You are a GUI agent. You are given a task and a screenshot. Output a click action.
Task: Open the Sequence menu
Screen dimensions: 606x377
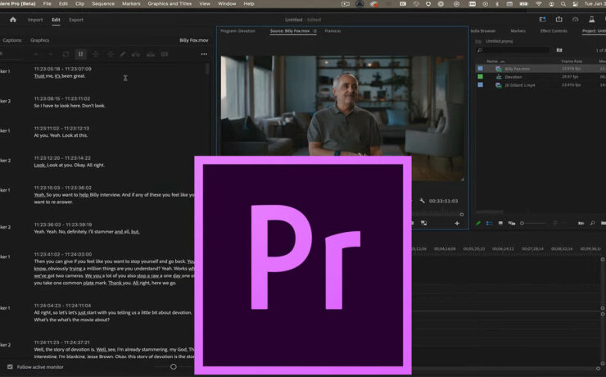click(103, 3)
